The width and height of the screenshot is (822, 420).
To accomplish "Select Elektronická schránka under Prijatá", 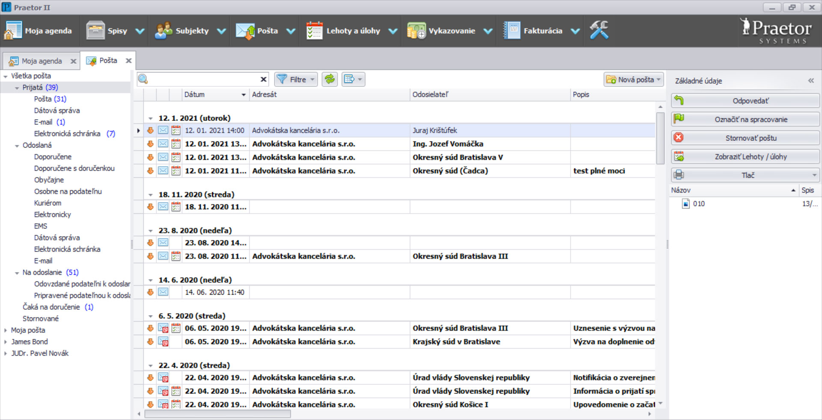I will click(x=67, y=134).
